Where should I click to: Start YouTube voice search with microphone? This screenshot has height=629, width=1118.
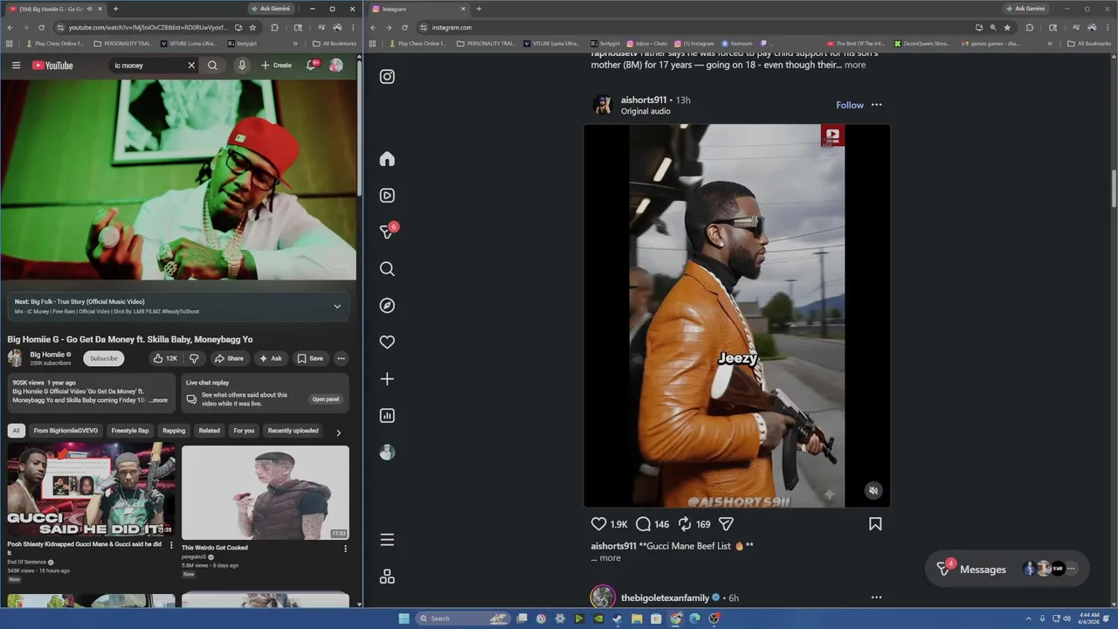pos(242,66)
